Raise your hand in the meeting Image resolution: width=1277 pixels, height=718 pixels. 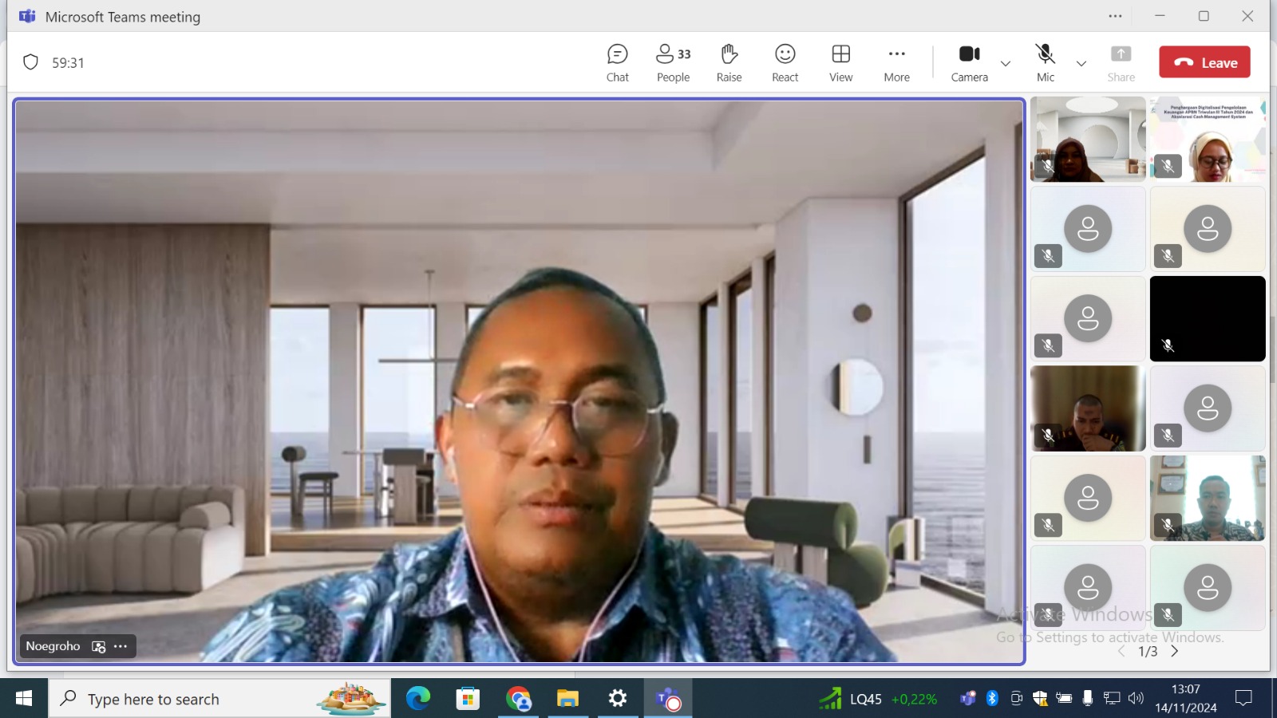click(x=729, y=63)
